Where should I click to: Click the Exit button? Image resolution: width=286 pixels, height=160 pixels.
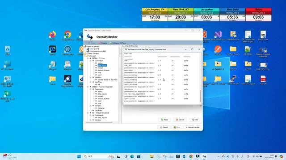[177, 128]
